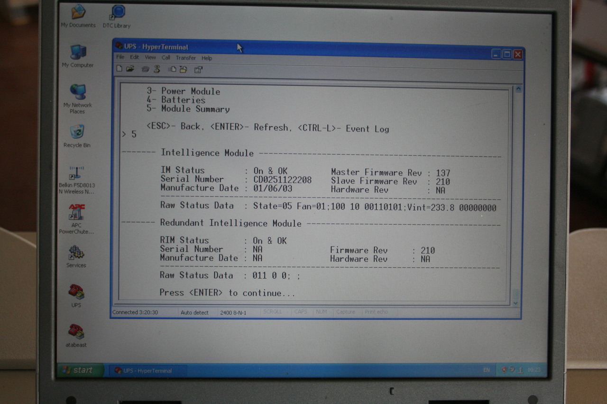Click the 'Print echo' status bar indicator
607x404 pixels.
[376, 312]
